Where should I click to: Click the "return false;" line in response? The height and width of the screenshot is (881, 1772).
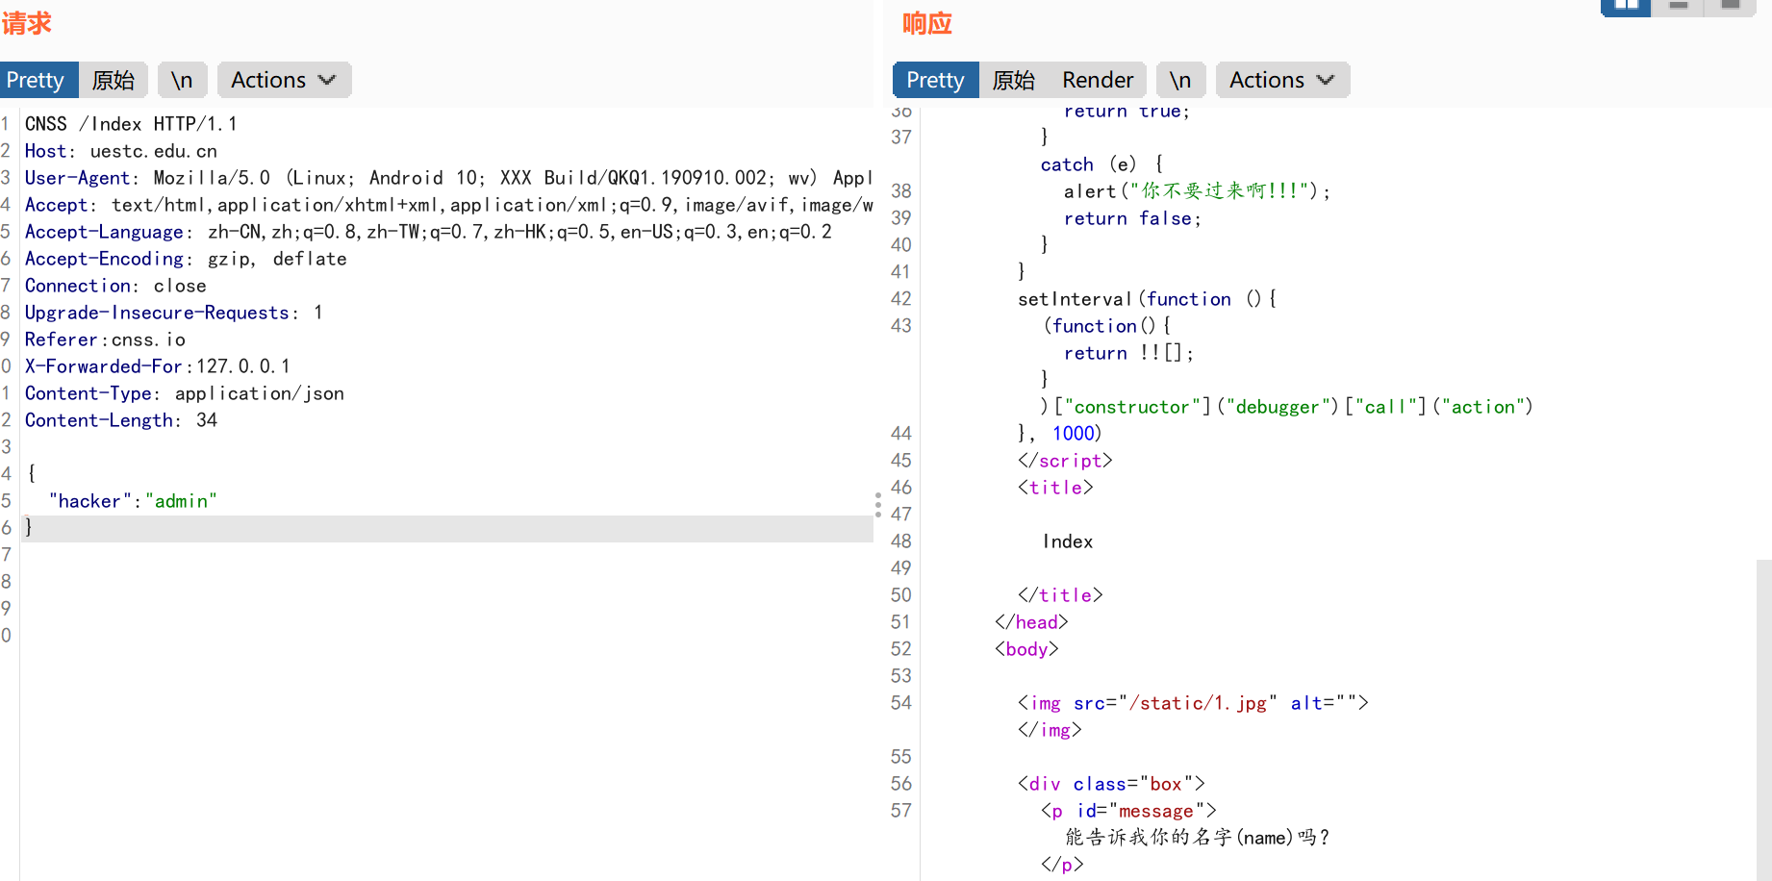[1132, 218]
